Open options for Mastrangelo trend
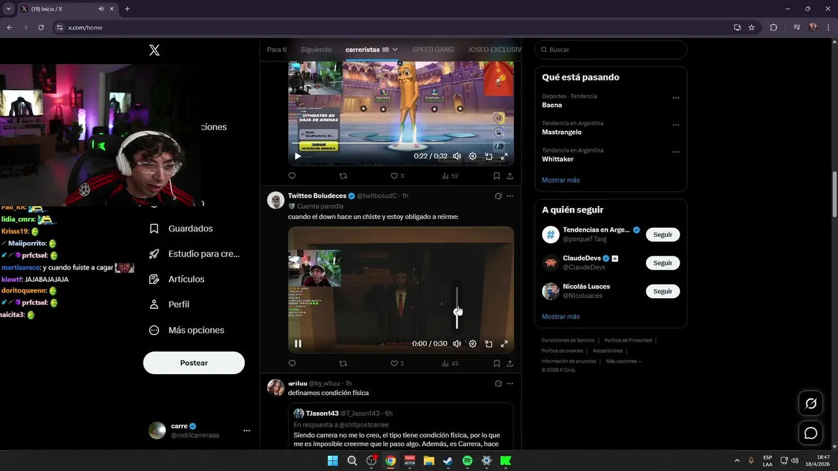The height and width of the screenshot is (471, 838). pyautogui.click(x=676, y=125)
